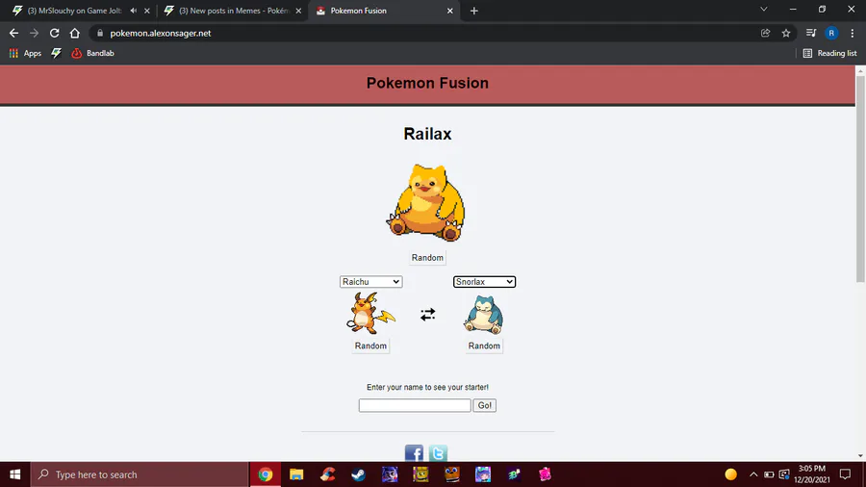
Task: Click the share page icon in address bar
Action: tap(766, 33)
